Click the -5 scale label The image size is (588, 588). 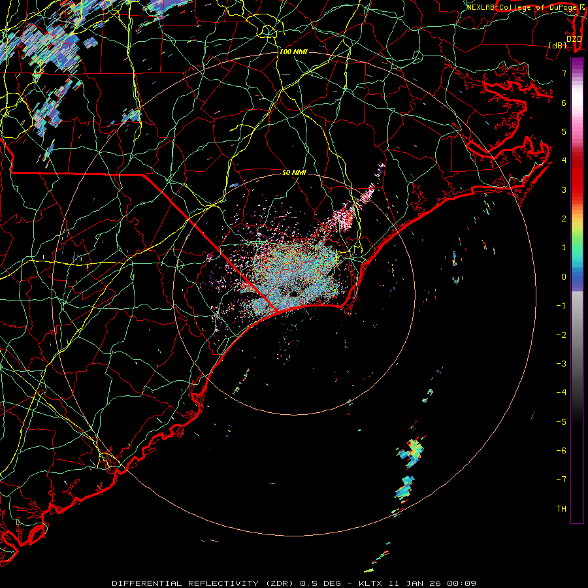(561, 422)
